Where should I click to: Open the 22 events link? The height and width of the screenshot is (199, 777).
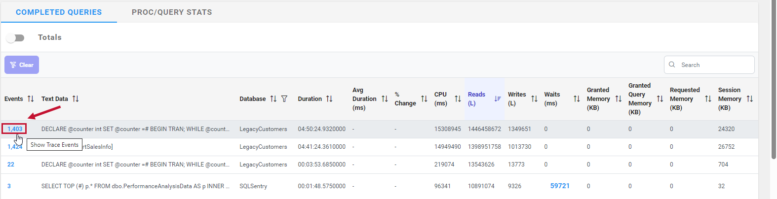[x=11, y=165]
